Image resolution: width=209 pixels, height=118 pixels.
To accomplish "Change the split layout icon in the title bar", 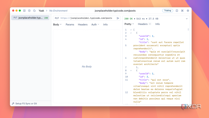I will click(177, 11).
